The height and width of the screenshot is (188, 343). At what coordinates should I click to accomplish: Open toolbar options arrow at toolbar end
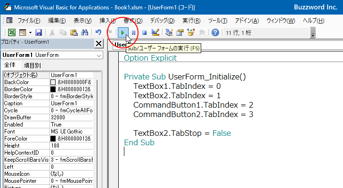313,35
